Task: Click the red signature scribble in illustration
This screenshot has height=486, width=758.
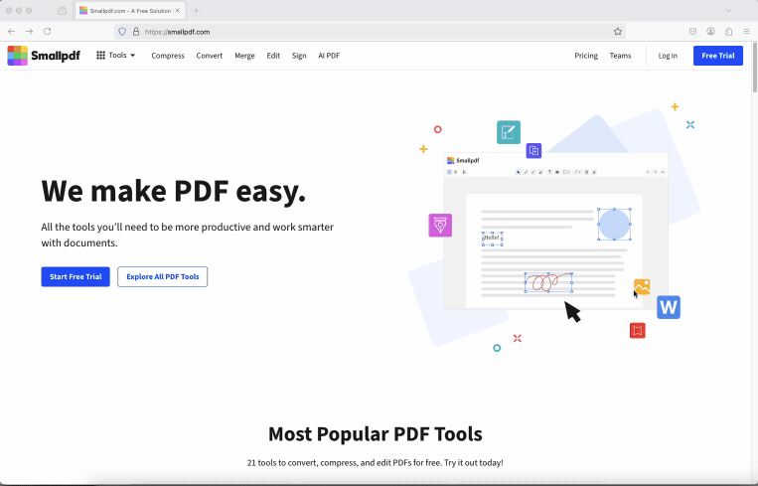Action: click(x=548, y=282)
